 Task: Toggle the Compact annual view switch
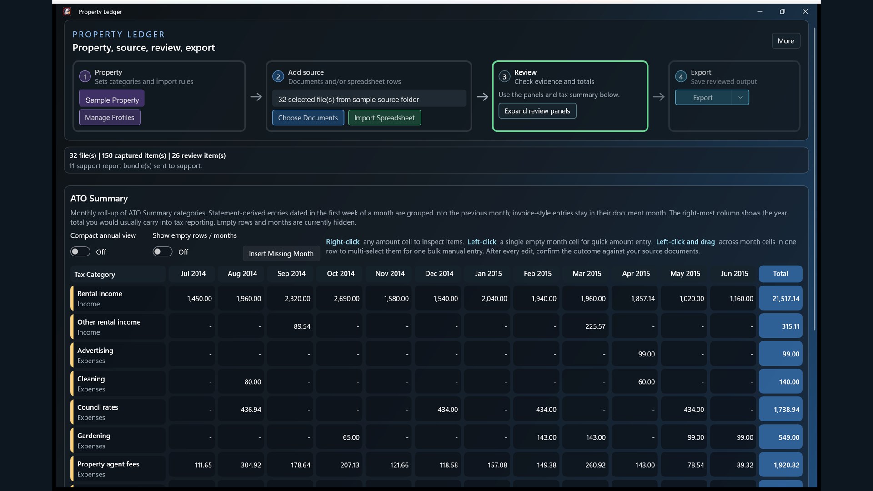click(80, 252)
